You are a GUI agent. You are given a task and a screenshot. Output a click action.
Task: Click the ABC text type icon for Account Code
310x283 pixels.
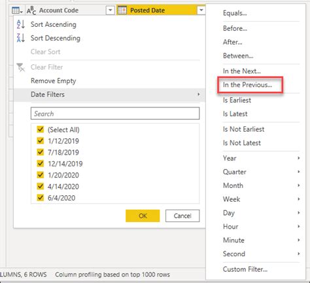[31, 10]
